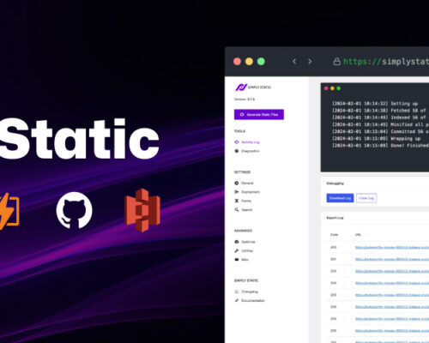429x343 pixels.
Task: Click the 'Indexed 56 of' log line
Action: pyautogui.click(x=380, y=117)
